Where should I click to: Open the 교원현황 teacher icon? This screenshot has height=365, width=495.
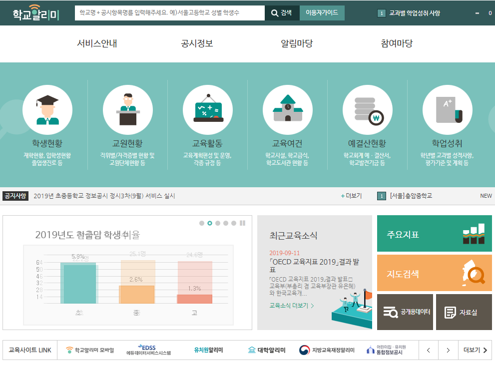pos(127,110)
